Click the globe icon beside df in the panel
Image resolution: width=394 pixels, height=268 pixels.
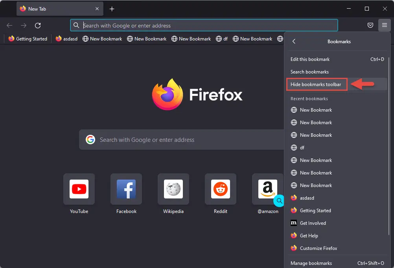coord(294,148)
